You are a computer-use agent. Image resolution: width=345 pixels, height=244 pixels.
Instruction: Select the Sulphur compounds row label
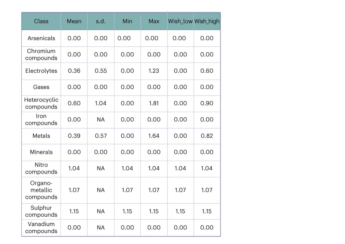(41, 211)
